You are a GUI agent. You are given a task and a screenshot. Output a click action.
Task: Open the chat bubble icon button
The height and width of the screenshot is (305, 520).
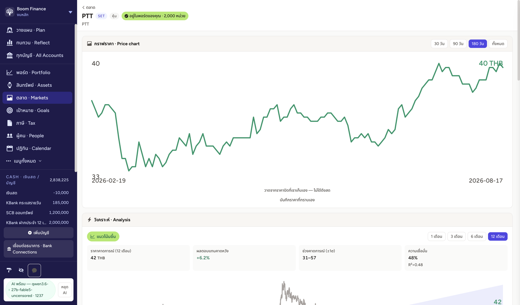coord(34,270)
